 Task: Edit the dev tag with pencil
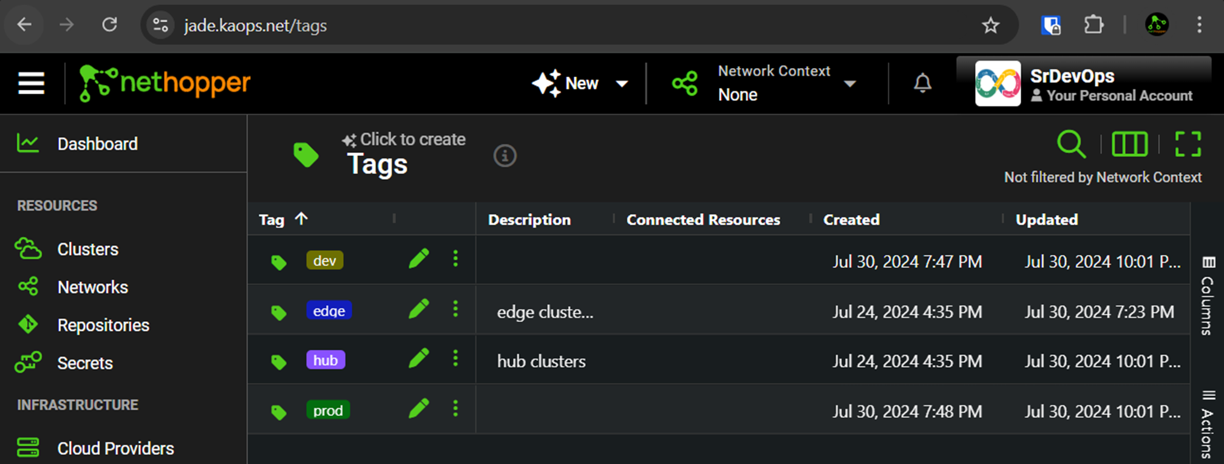[419, 259]
